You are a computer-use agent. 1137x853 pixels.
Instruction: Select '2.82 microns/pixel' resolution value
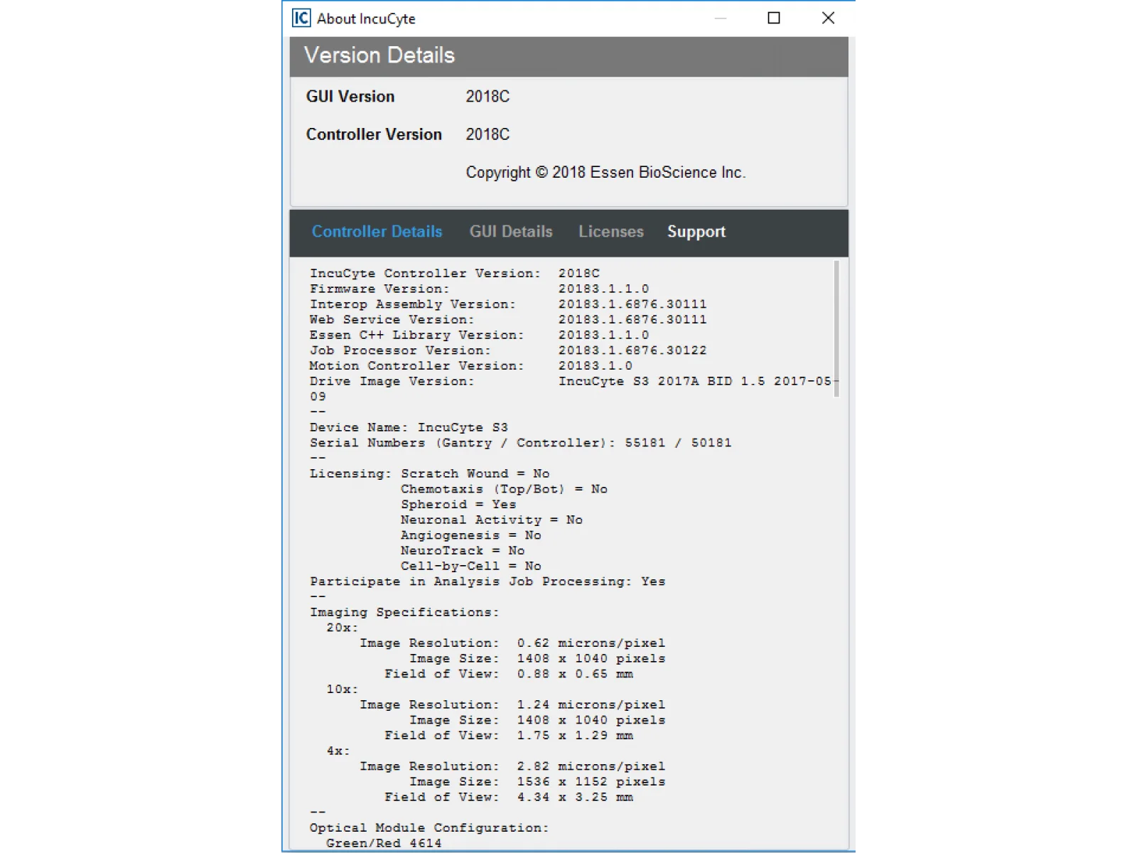(591, 766)
